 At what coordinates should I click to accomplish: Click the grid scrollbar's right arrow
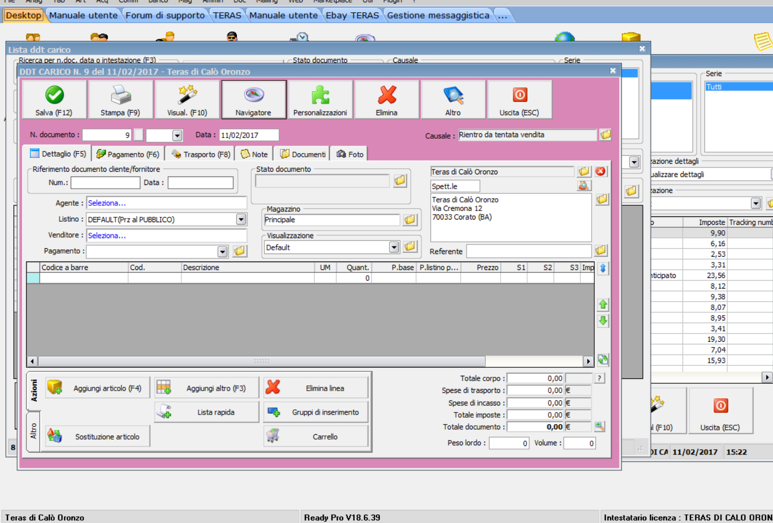pyautogui.click(x=588, y=361)
